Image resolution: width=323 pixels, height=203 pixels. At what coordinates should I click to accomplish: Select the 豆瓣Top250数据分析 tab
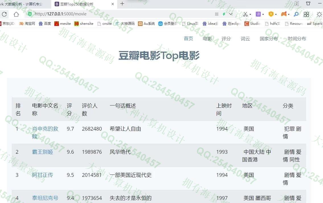85,4
